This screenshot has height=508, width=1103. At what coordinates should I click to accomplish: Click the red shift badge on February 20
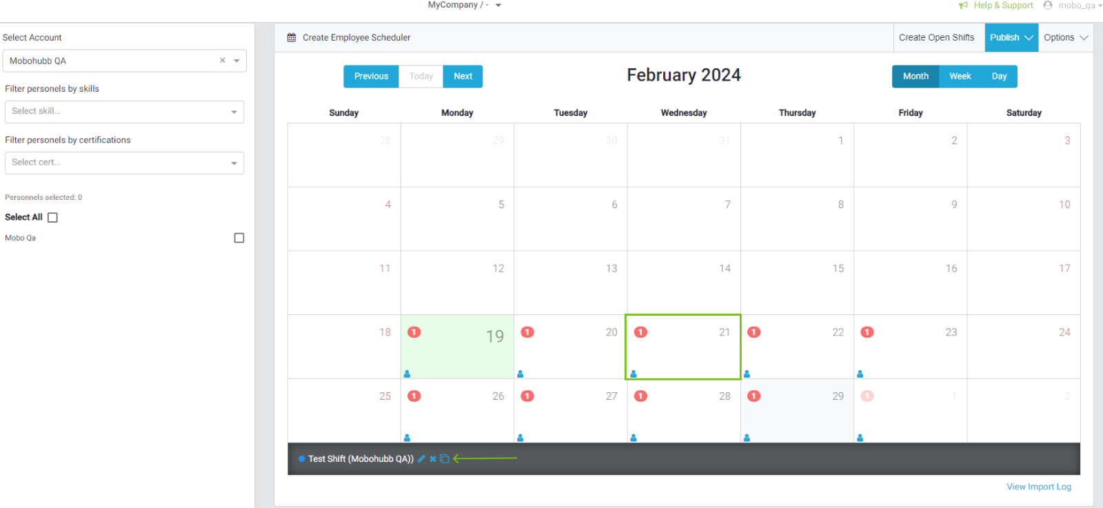[x=527, y=332]
